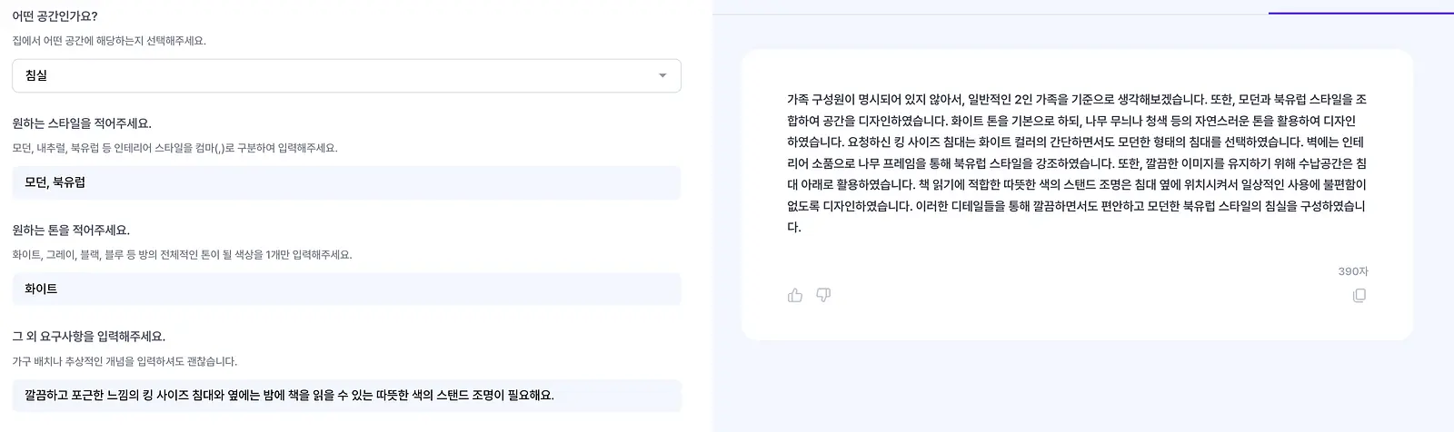
Task: Click the extra requirements field about 킹 사이즈 침대
Action: click(x=346, y=396)
